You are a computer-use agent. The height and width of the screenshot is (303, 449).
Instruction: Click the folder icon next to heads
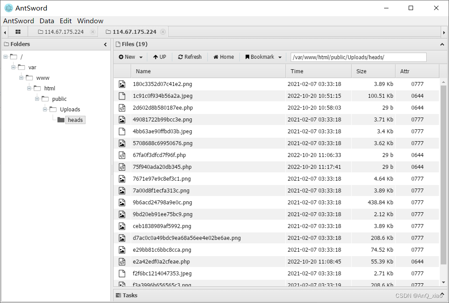point(61,120)
